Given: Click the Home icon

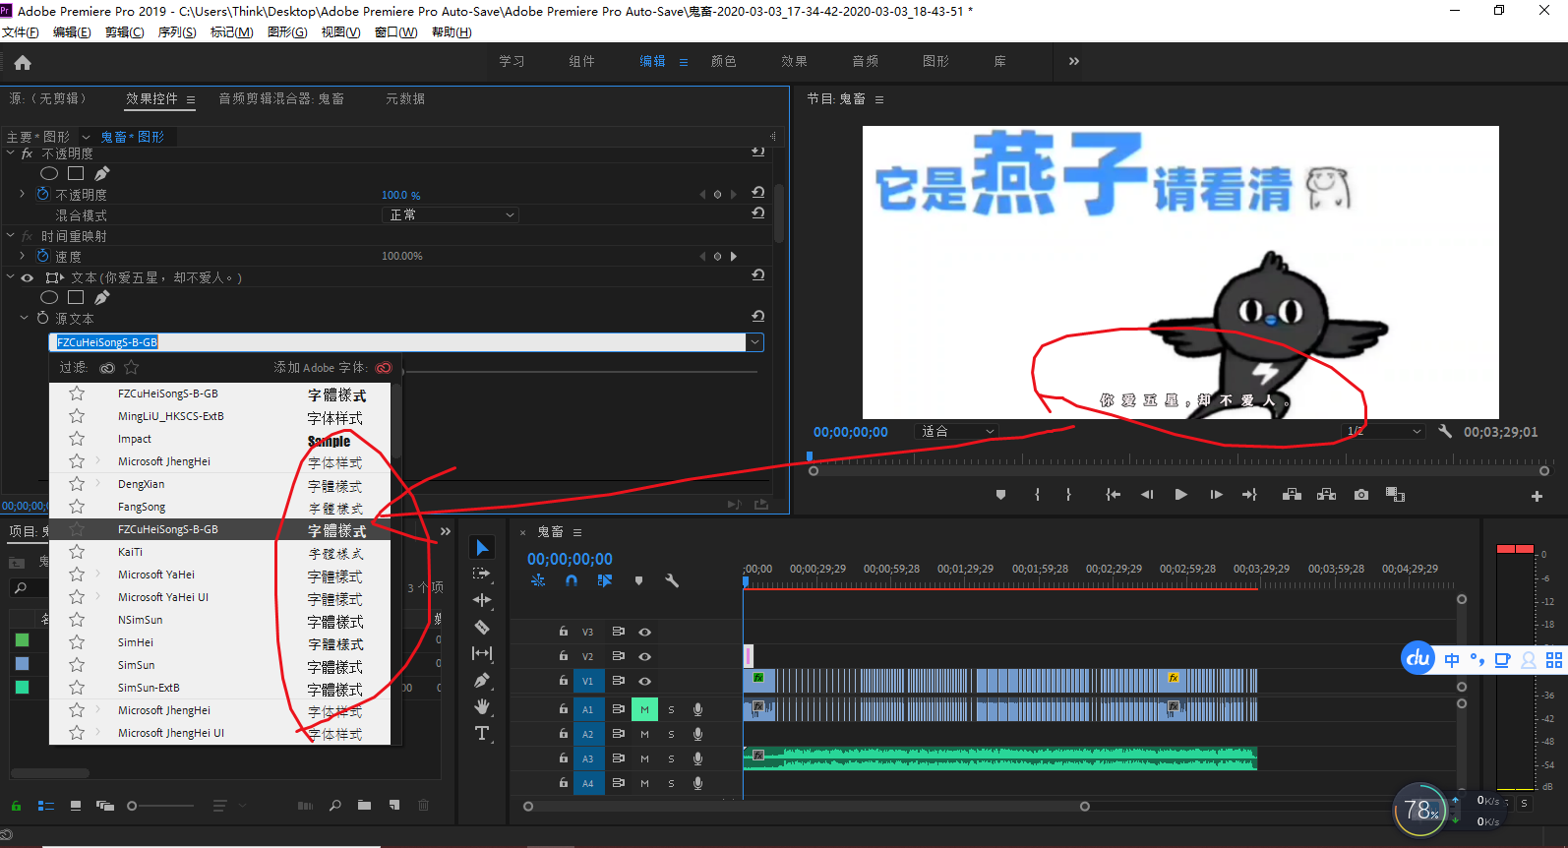Looking at the screenshot, I should (x=23, y=63).
